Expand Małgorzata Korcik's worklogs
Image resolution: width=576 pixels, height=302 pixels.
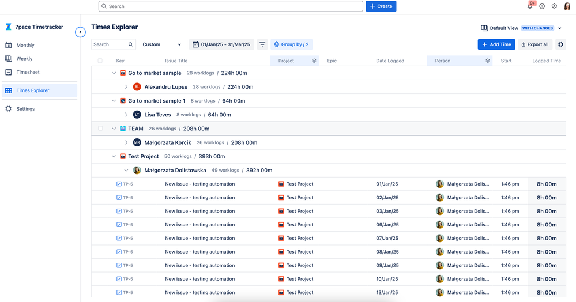(126, 142)
